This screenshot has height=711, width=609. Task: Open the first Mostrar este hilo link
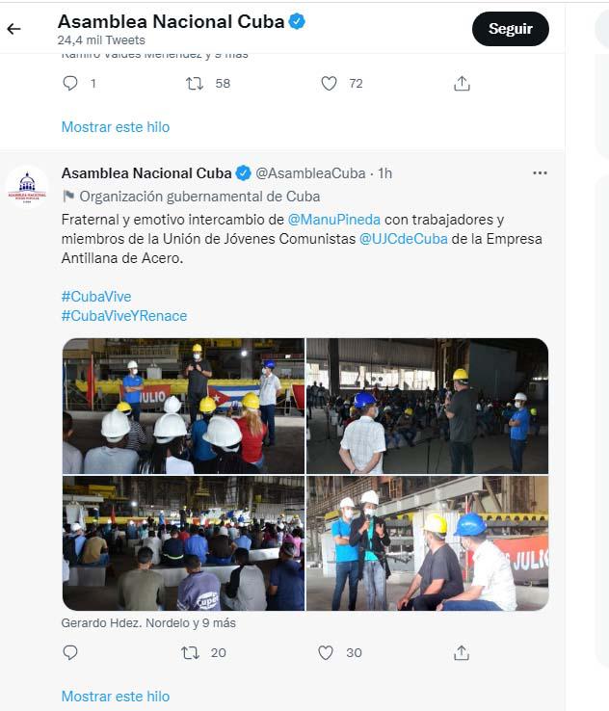click(116, 127)
